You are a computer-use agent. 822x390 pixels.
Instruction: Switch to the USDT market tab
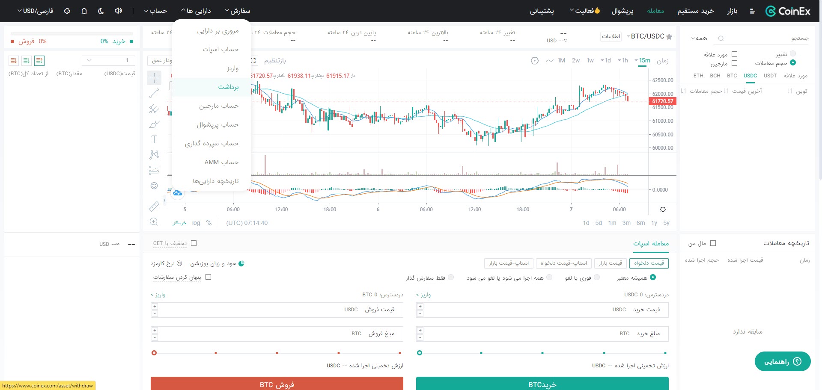pyautogui.click(x=770, y=76)
